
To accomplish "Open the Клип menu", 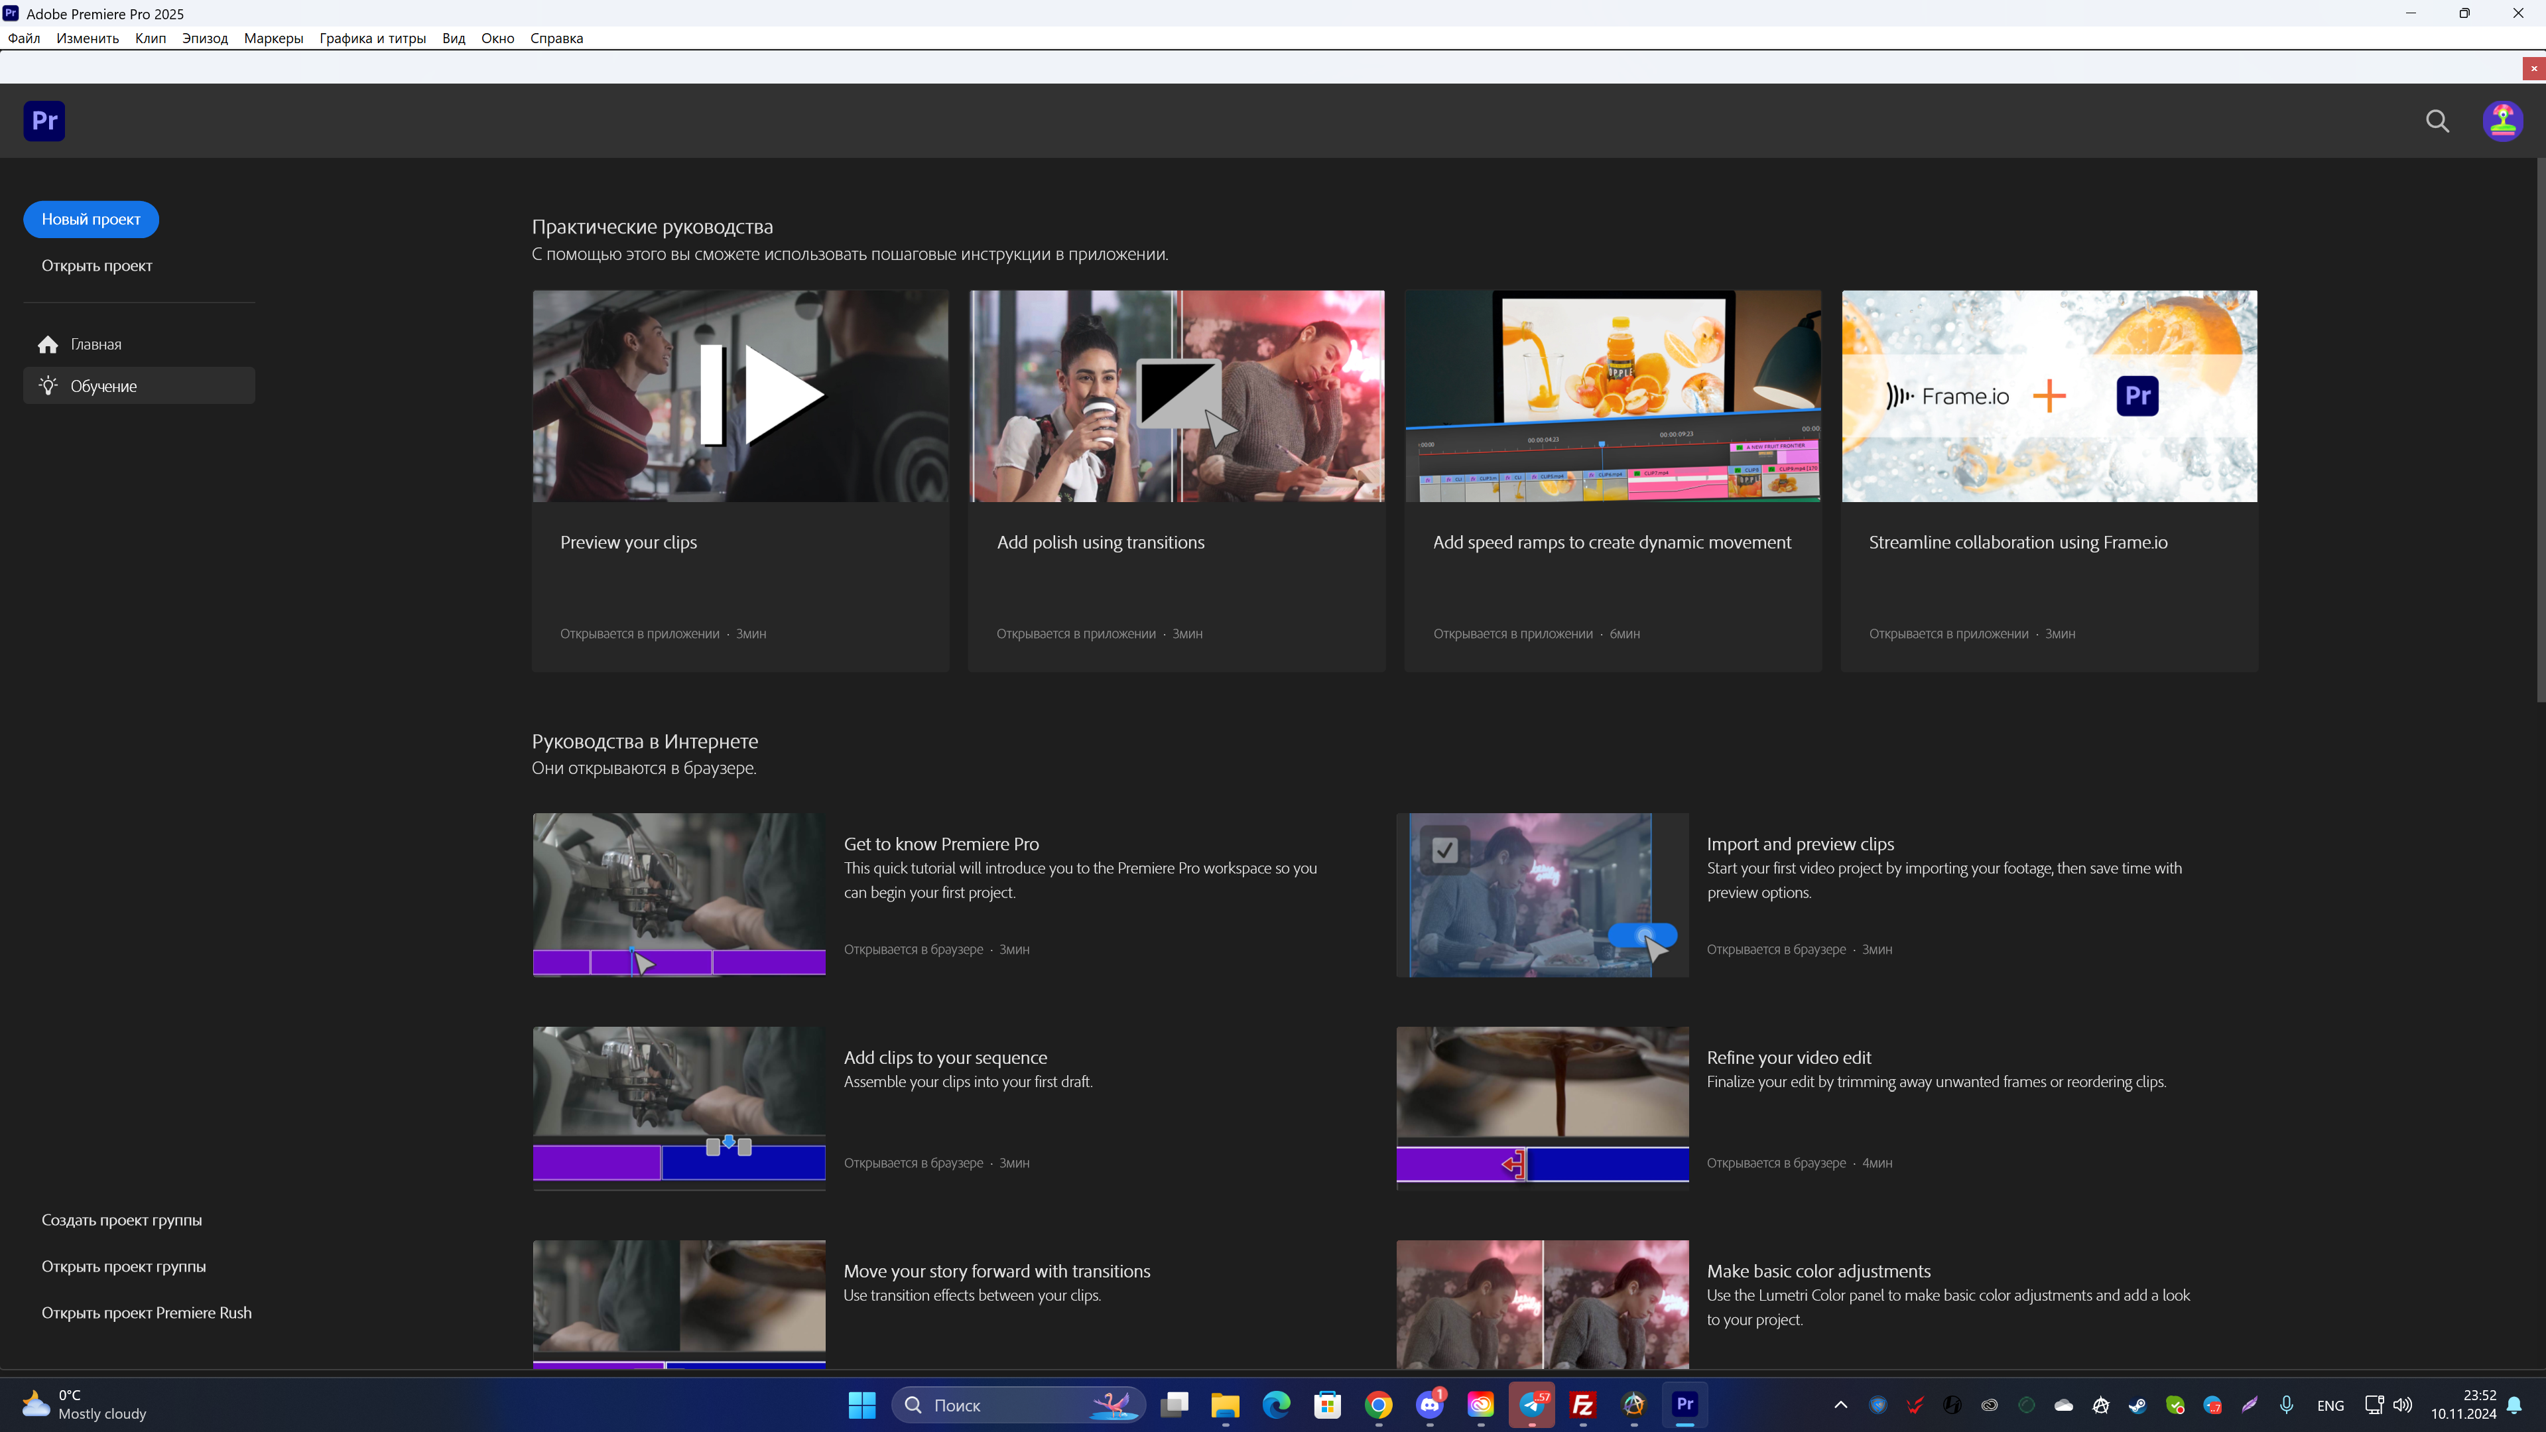I will (x=151, y=38).
